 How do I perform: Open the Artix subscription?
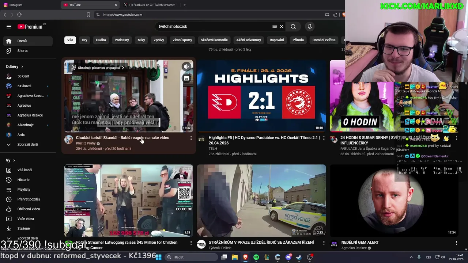(28, 135)
